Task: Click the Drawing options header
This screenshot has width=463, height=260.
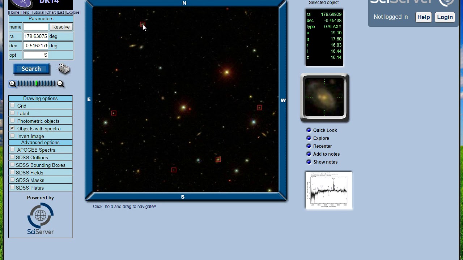Action: tap(41, 98)
